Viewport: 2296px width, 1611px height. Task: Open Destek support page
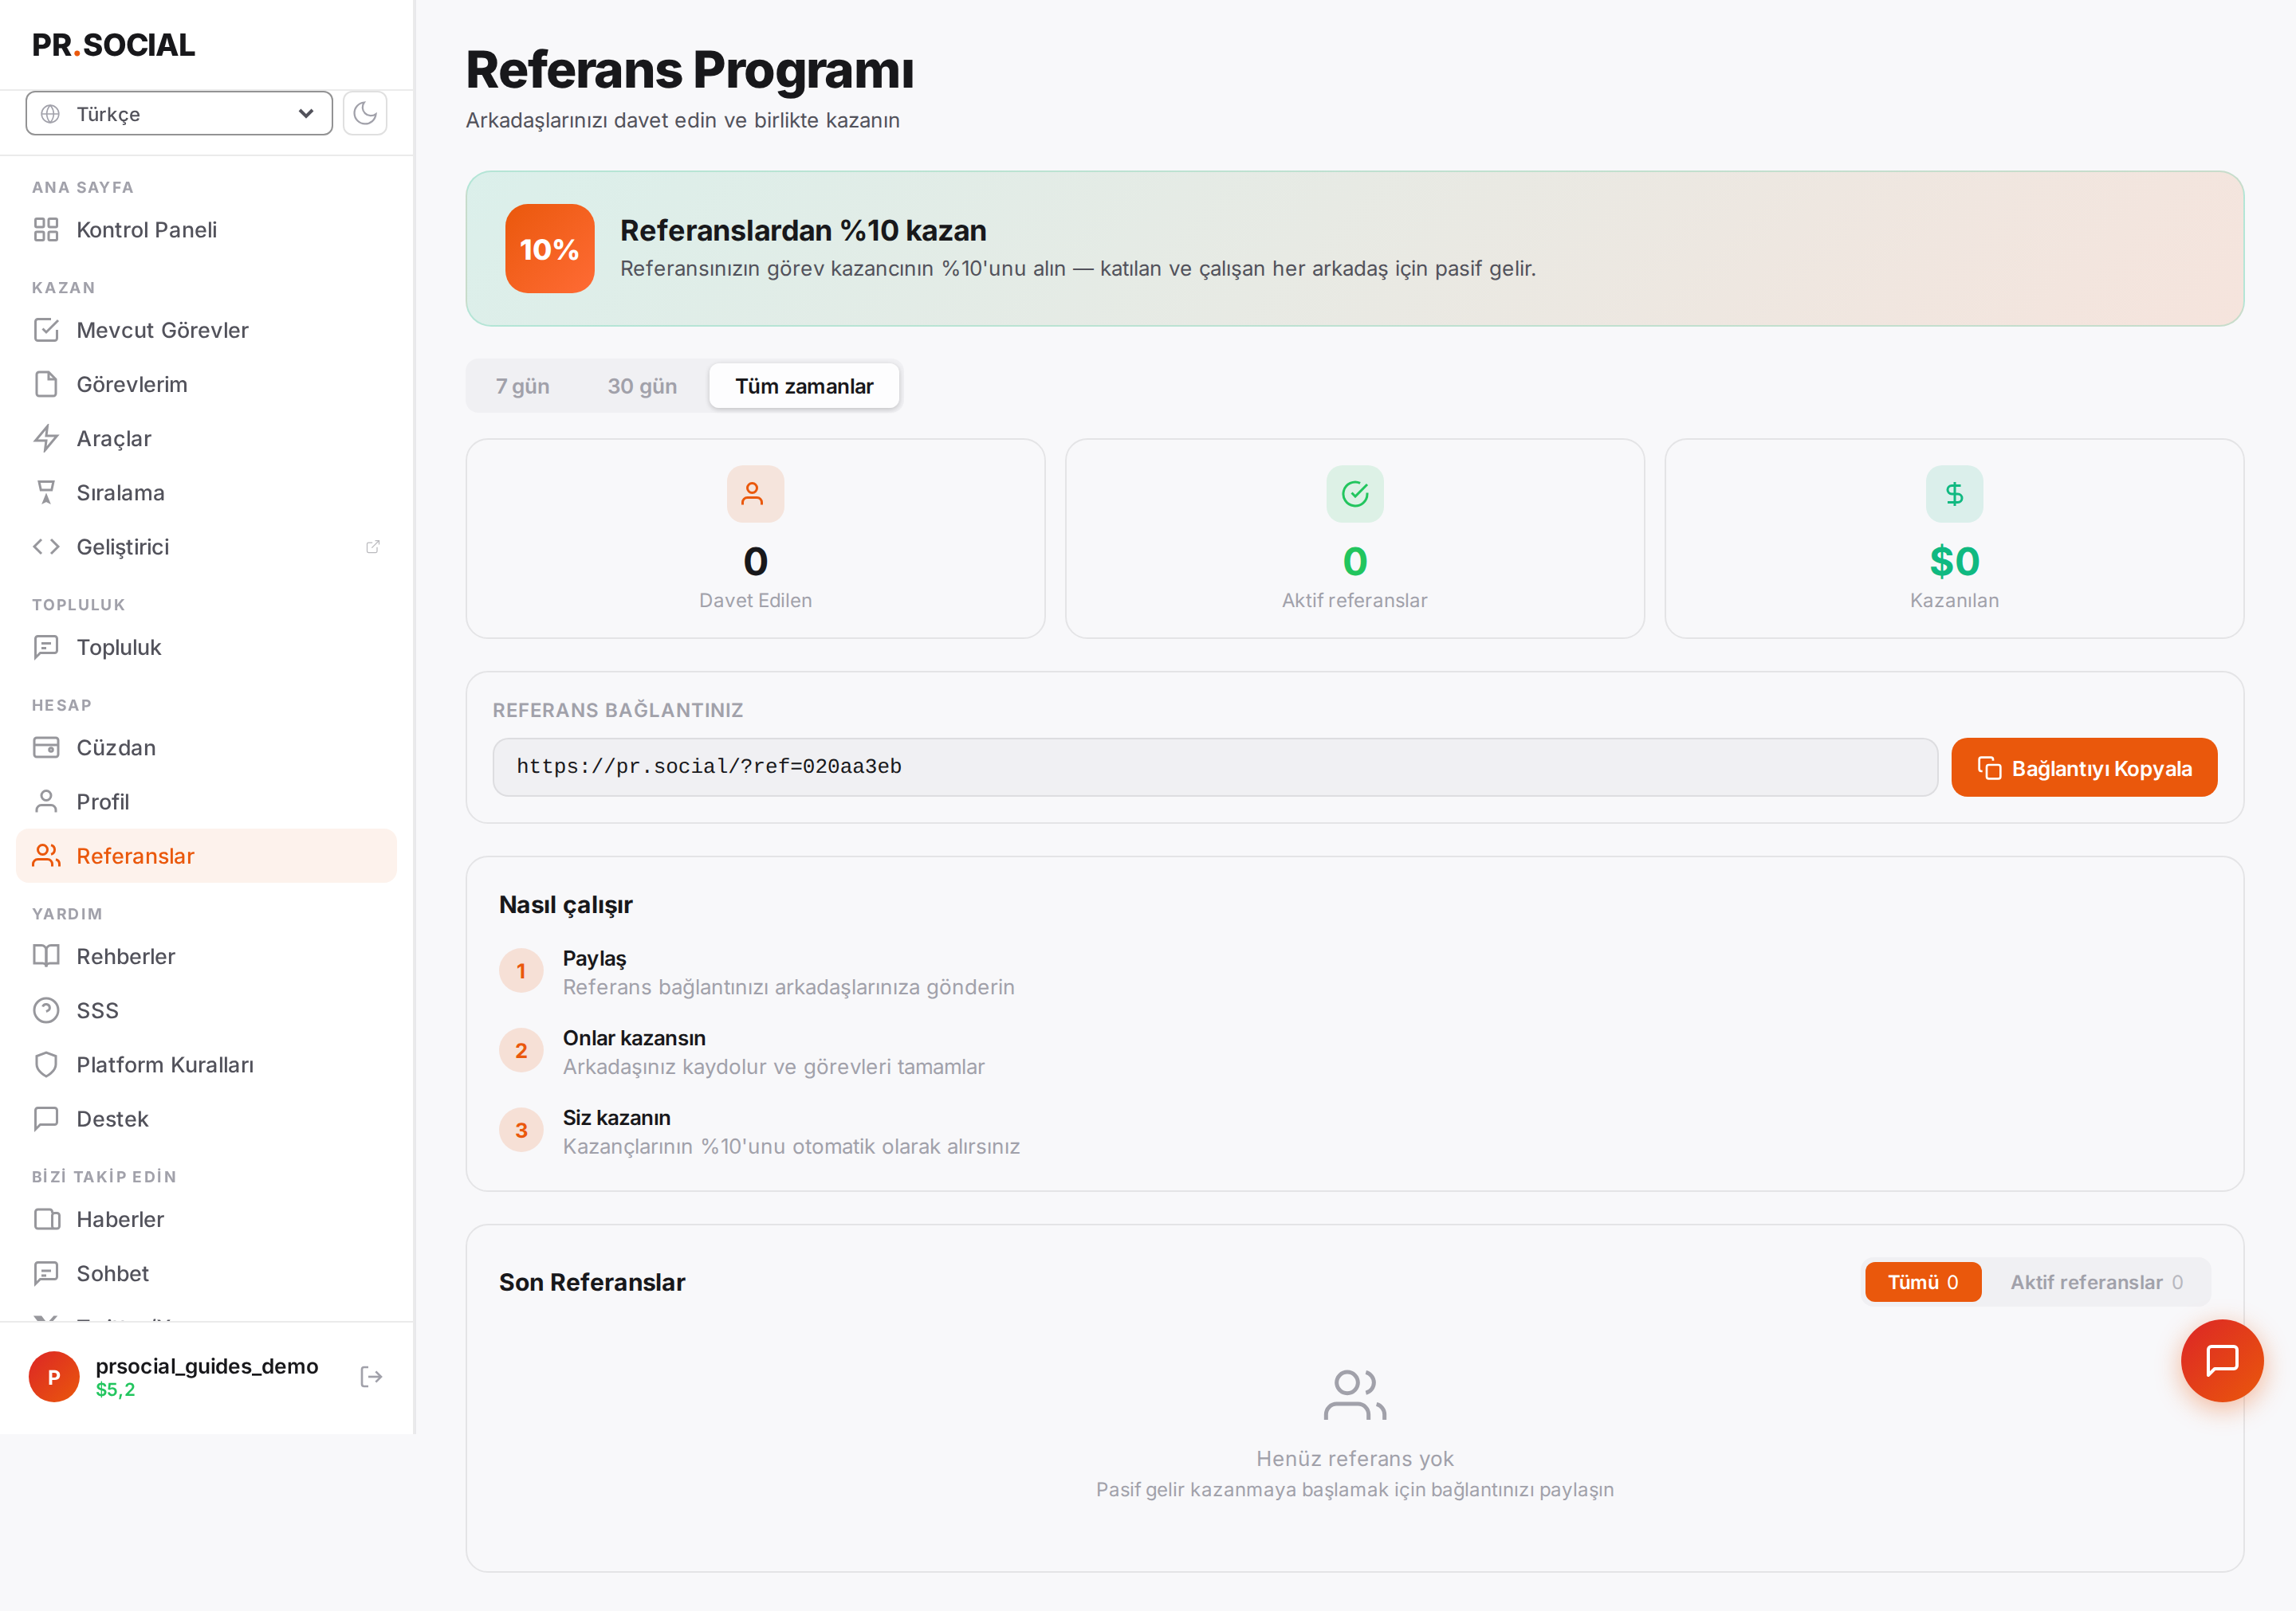coord(207,1119)
